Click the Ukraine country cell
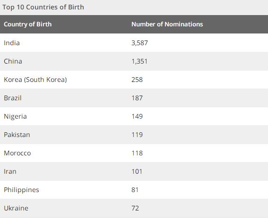This screenshot has width=268, height=218. (16, 208)
